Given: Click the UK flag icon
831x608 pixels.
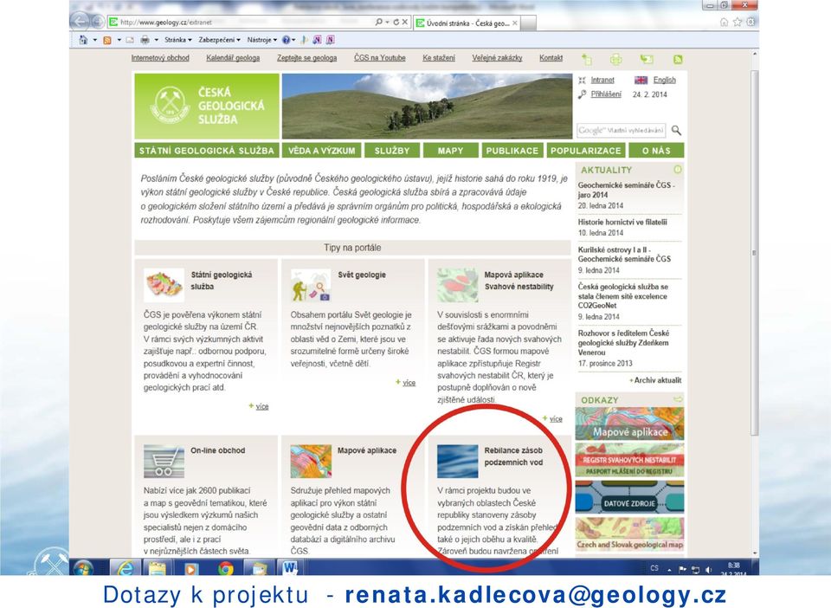Looking at the screenshot, I should tap(641, 80).
